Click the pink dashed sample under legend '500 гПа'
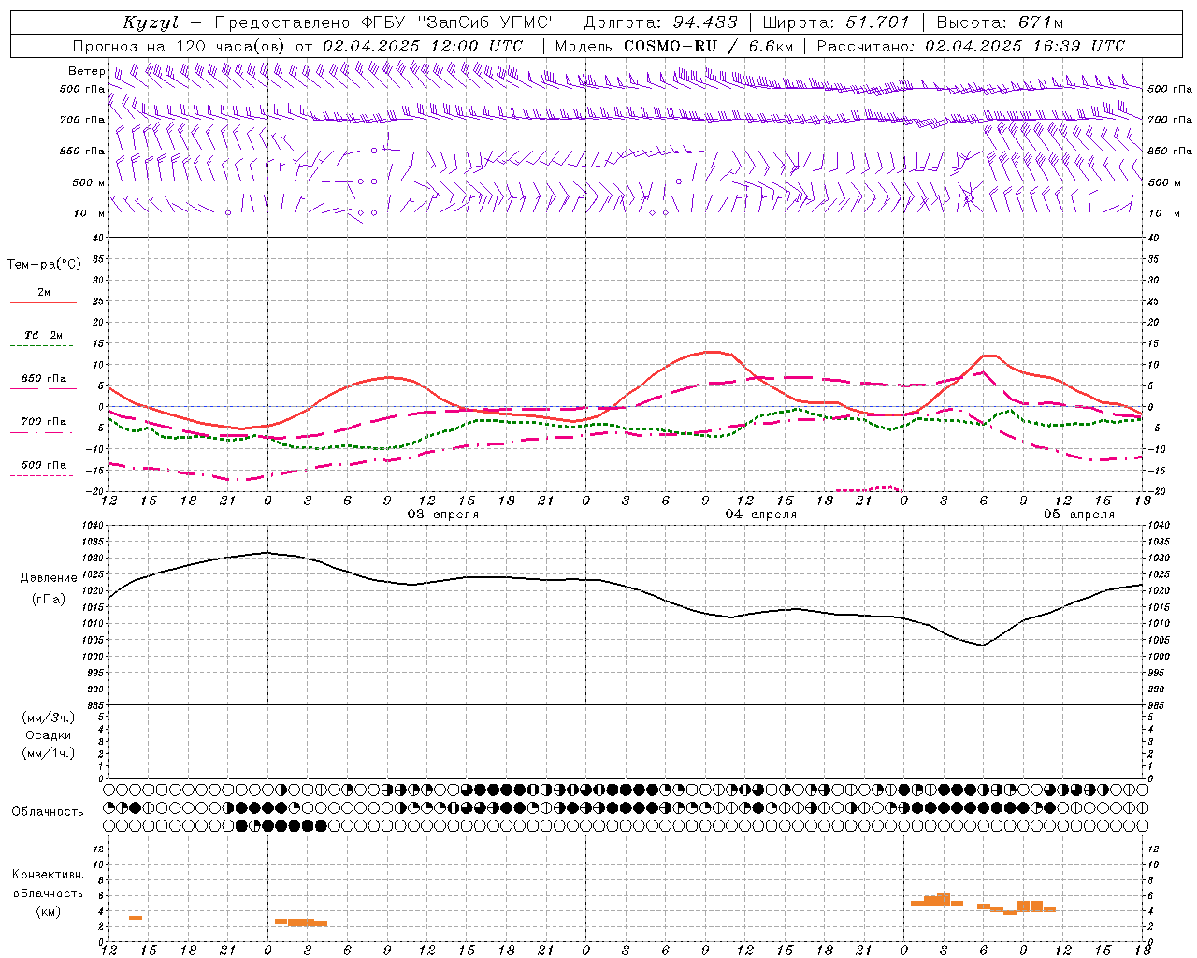1197x958 pixels. (41, 476)
